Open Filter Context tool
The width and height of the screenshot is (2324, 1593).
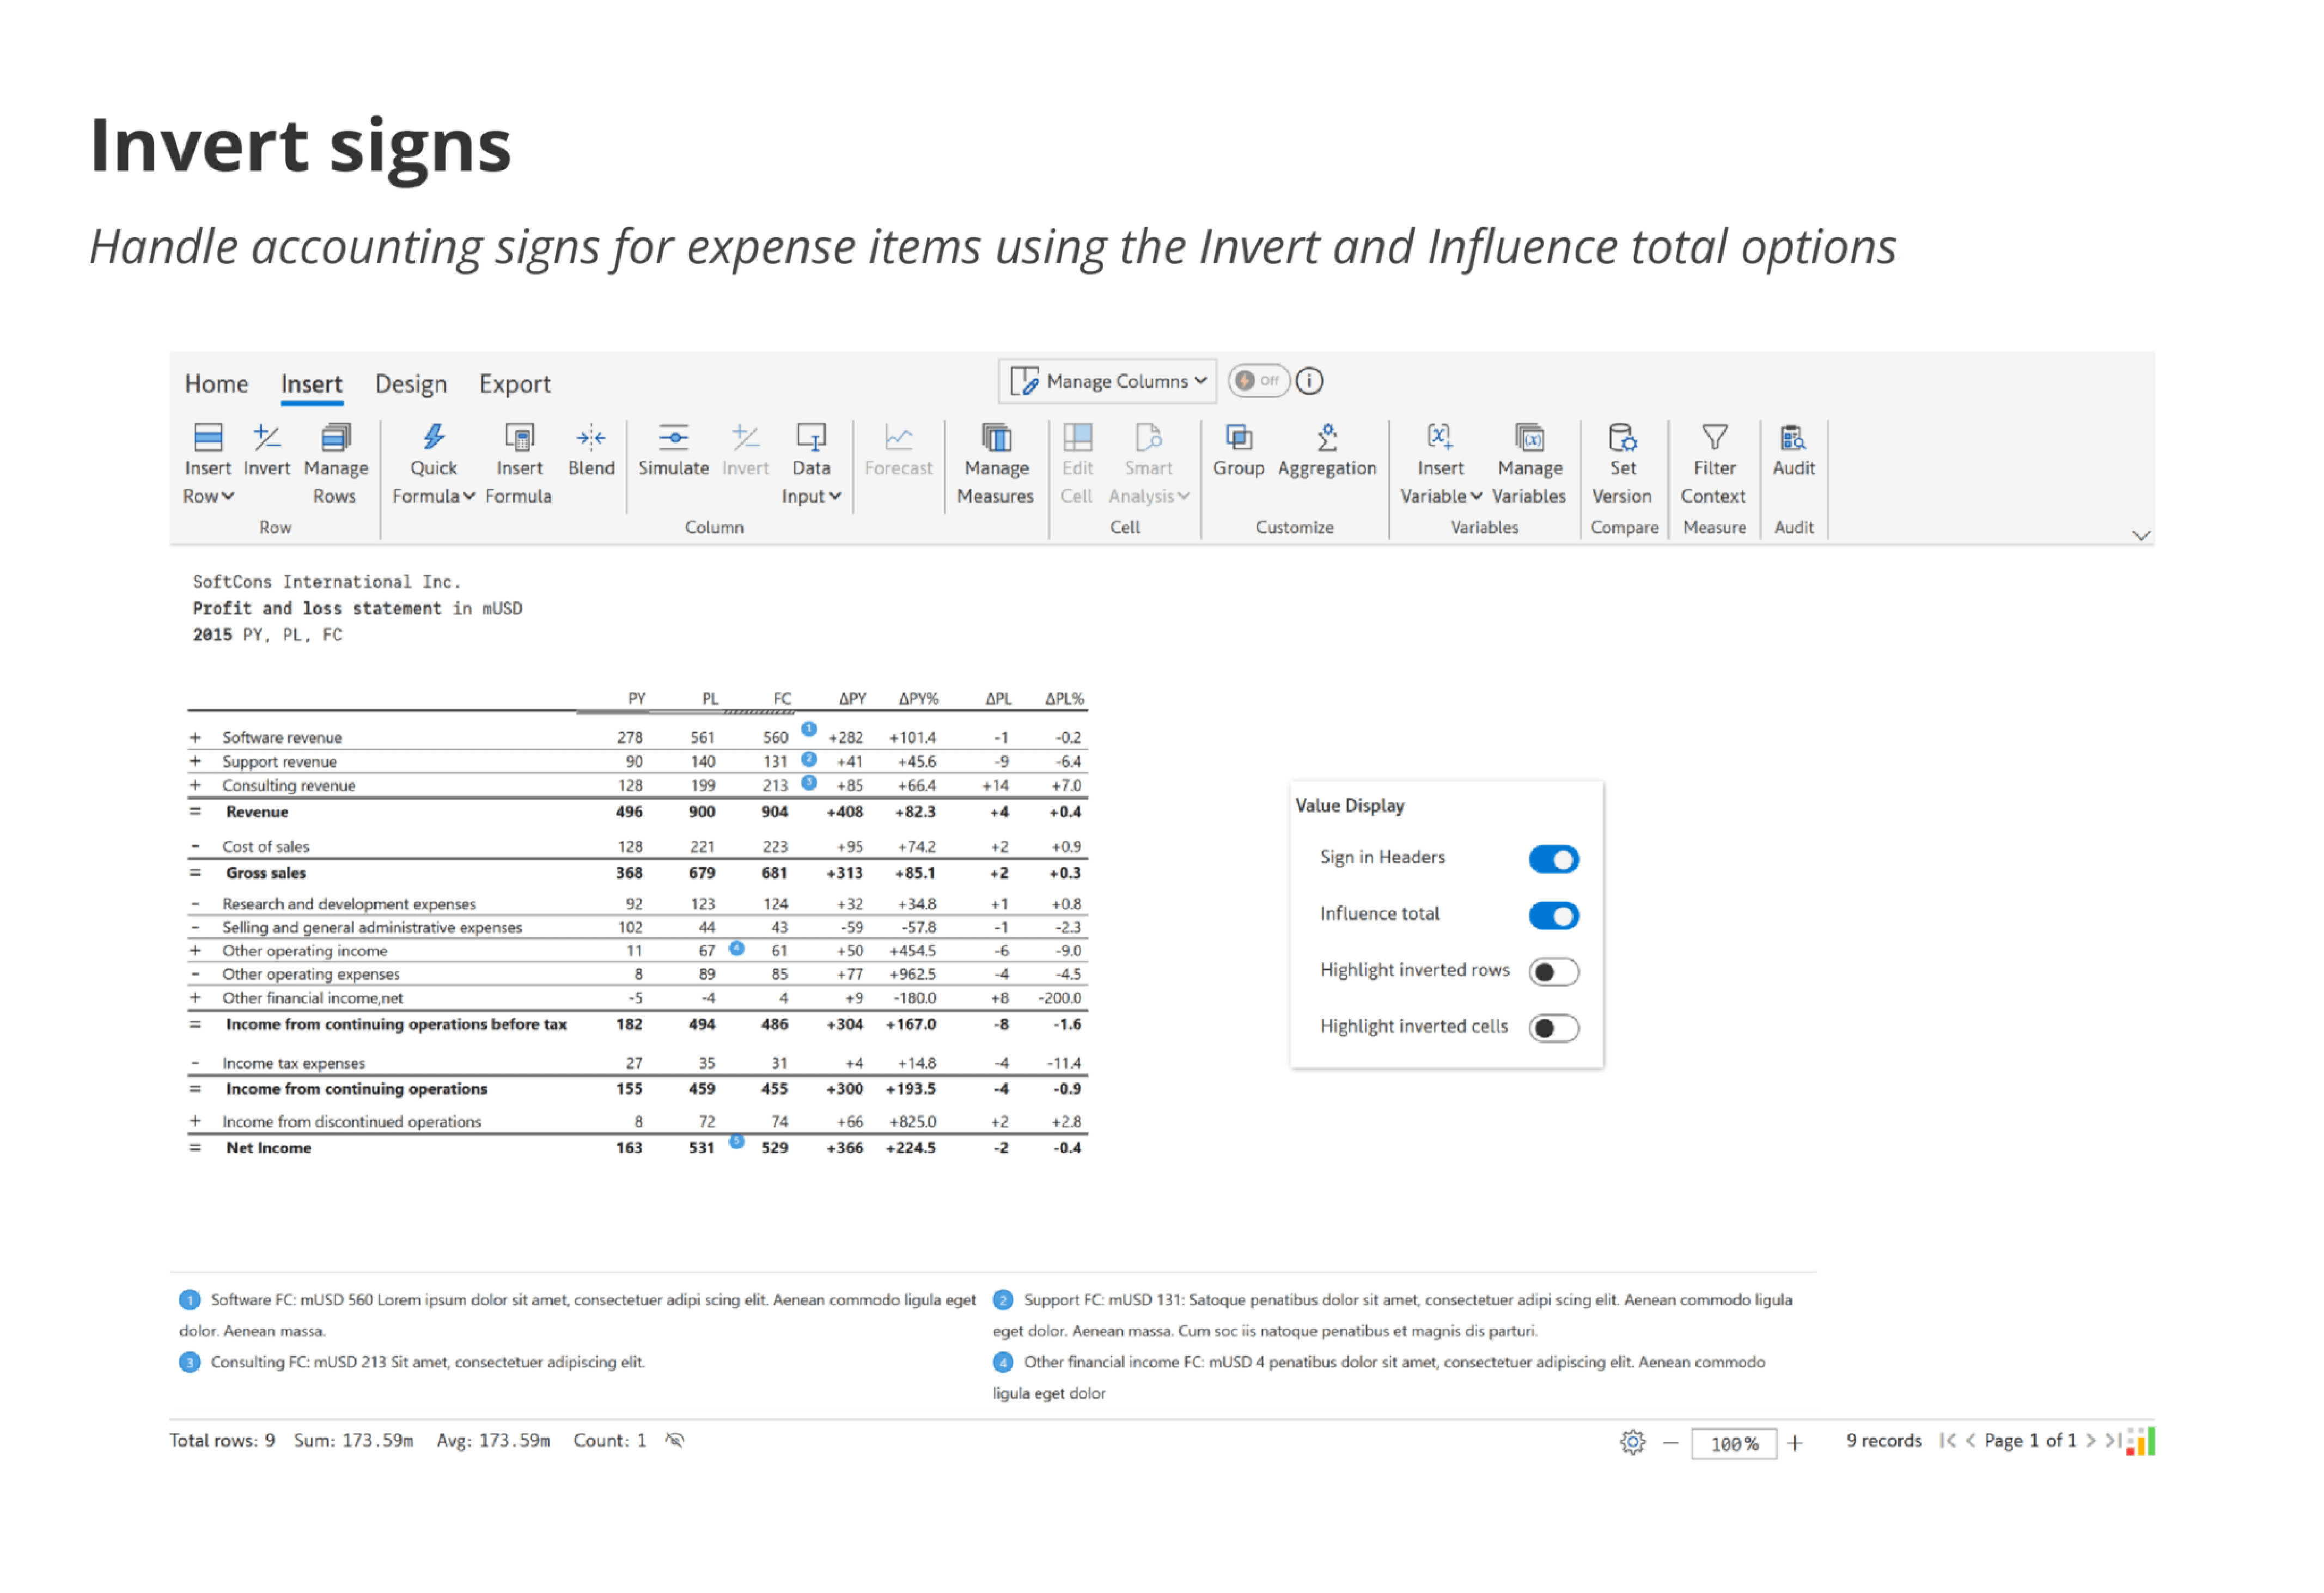click(x=1714, y=463)
